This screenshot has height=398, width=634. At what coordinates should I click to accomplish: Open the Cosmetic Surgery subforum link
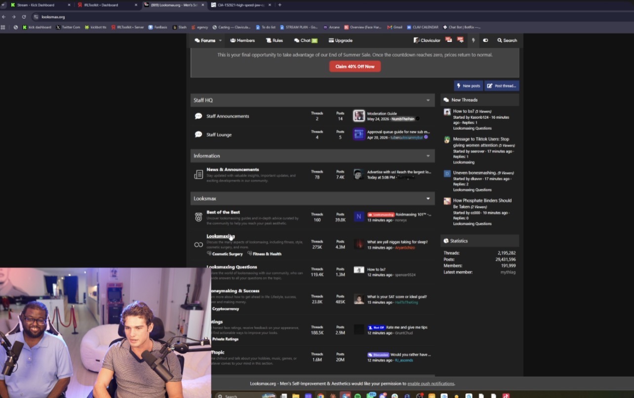(227, 254)
